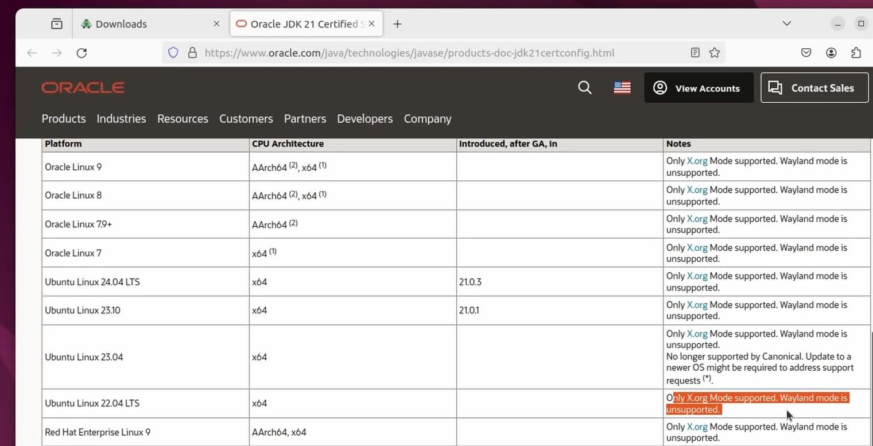Image resolution: width=873 pixels, height=446 pixels.
Task: Click X.org link in Oracle Linux 7.9+ row
Action: coord(697,219)
